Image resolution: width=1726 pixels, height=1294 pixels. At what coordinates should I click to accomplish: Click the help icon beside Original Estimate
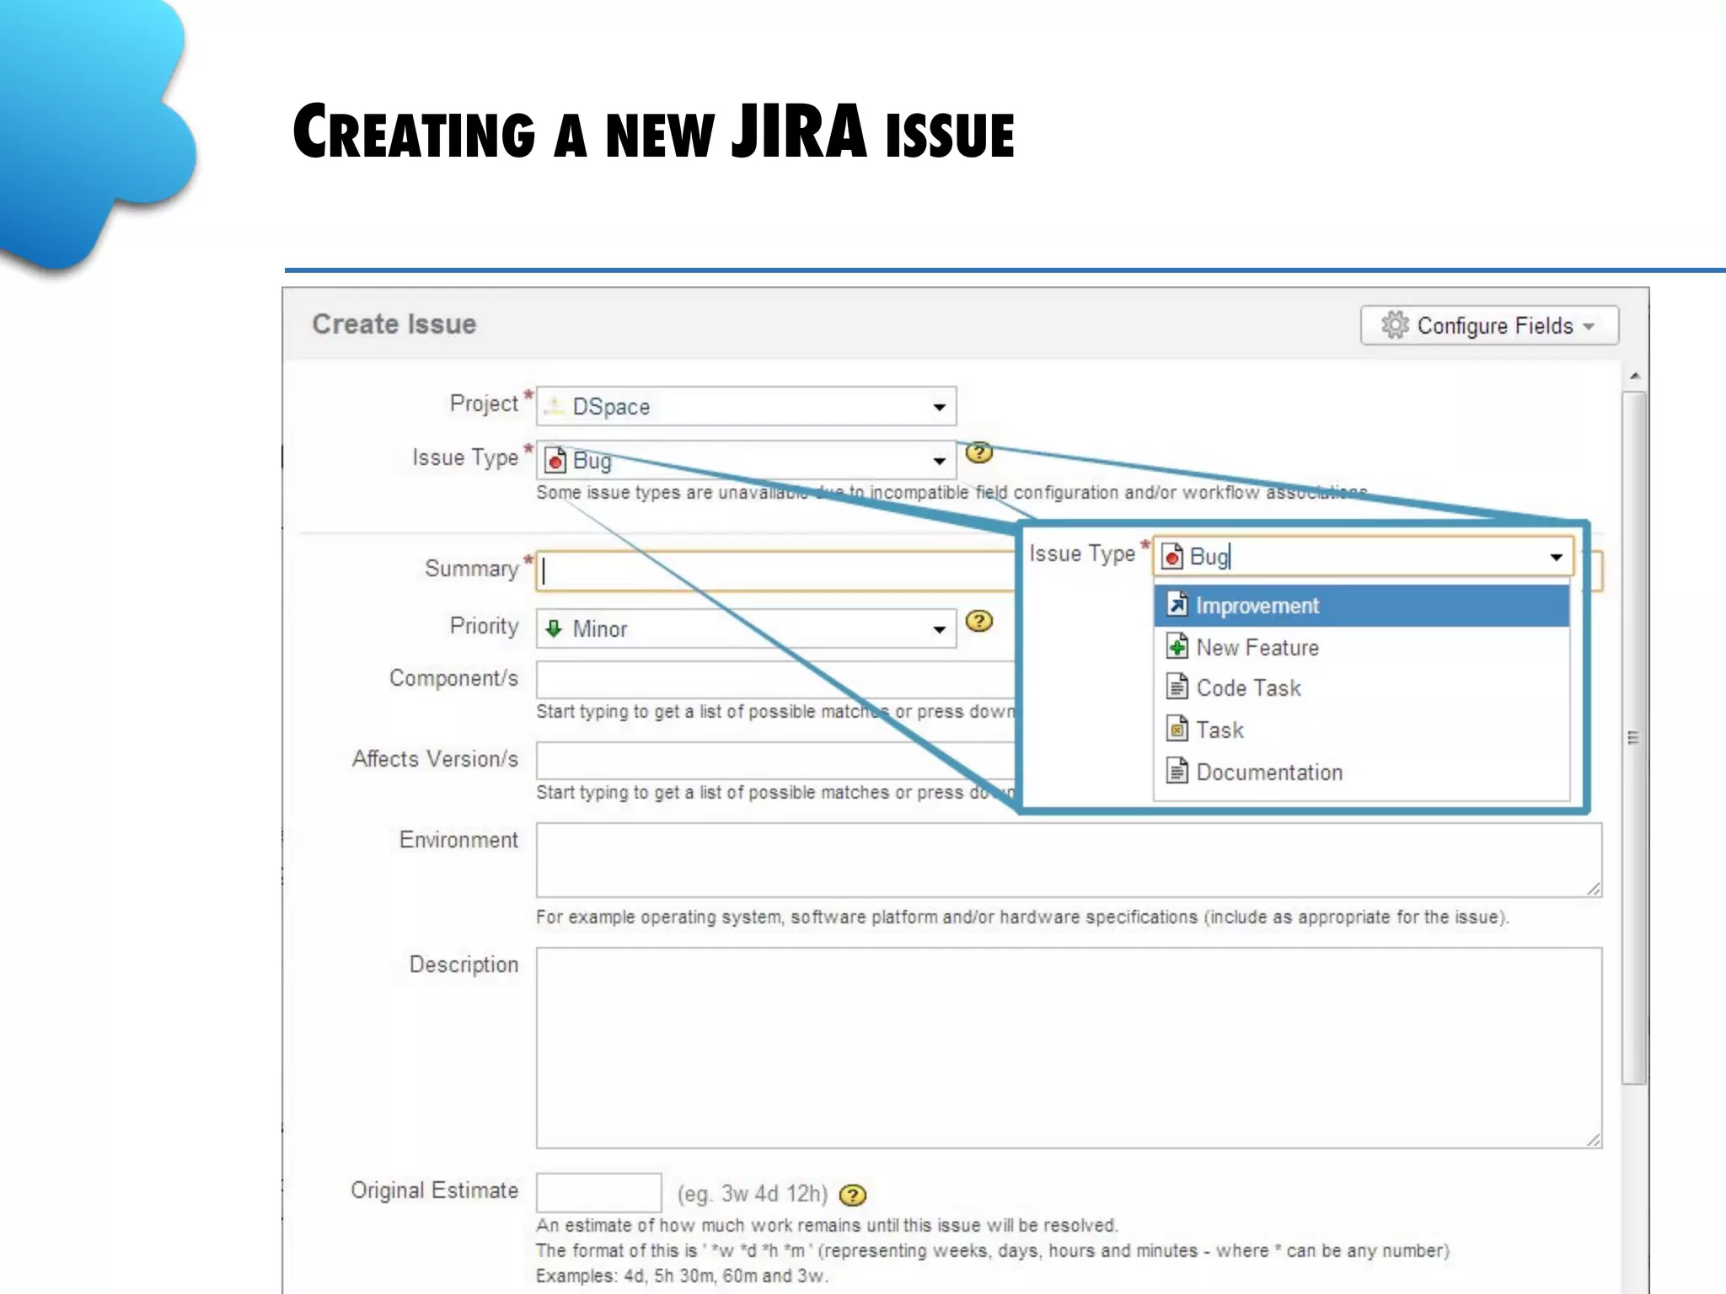[x=853, y=1195]
